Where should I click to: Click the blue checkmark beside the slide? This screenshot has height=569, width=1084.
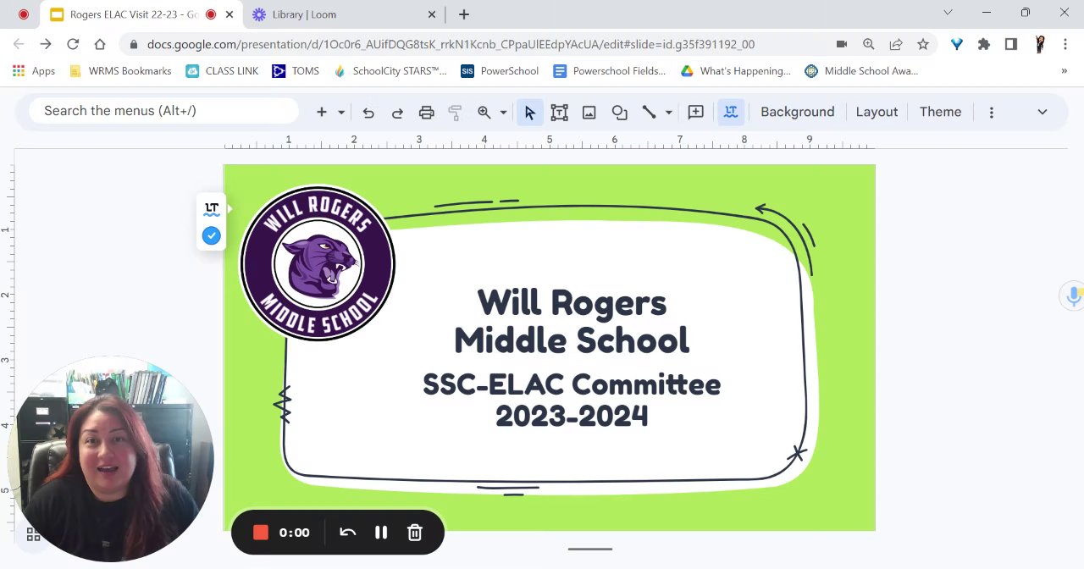point(212,235)
